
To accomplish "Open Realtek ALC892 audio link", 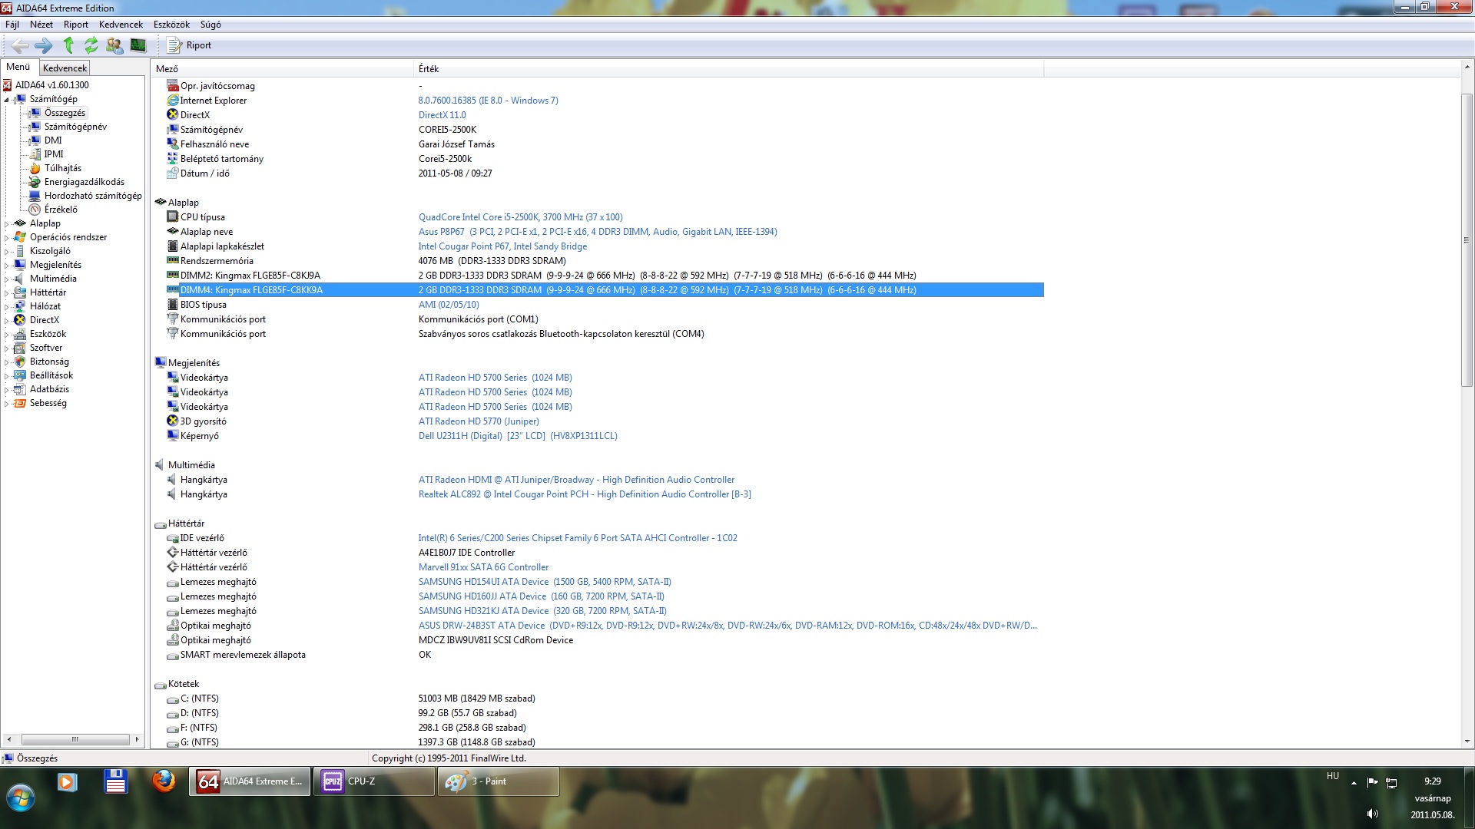I will [585, 494].
